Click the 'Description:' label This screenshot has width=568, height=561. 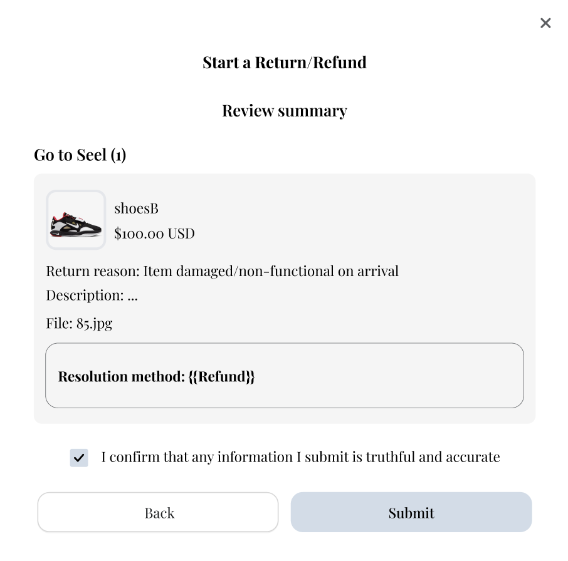click(x=85, y=296)
